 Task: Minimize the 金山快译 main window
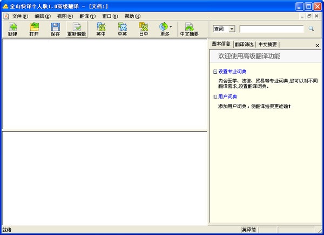(x=299, y=6)
